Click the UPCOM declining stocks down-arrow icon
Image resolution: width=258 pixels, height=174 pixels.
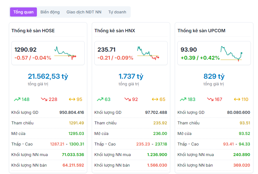210,99
